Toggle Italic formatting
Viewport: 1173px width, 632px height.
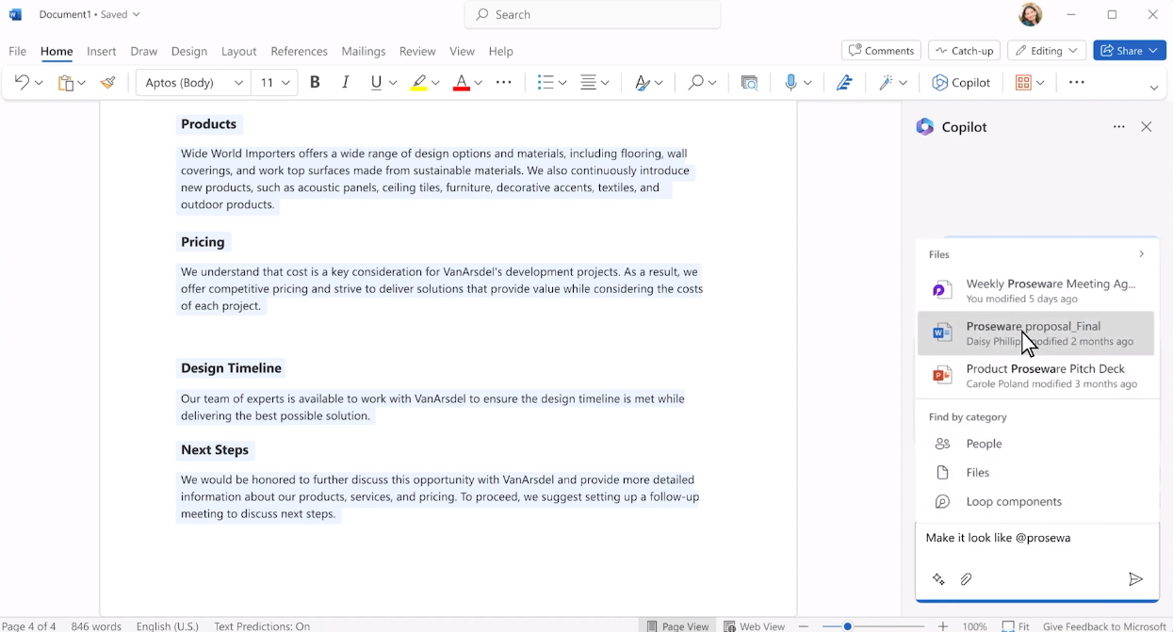[346, 83]
